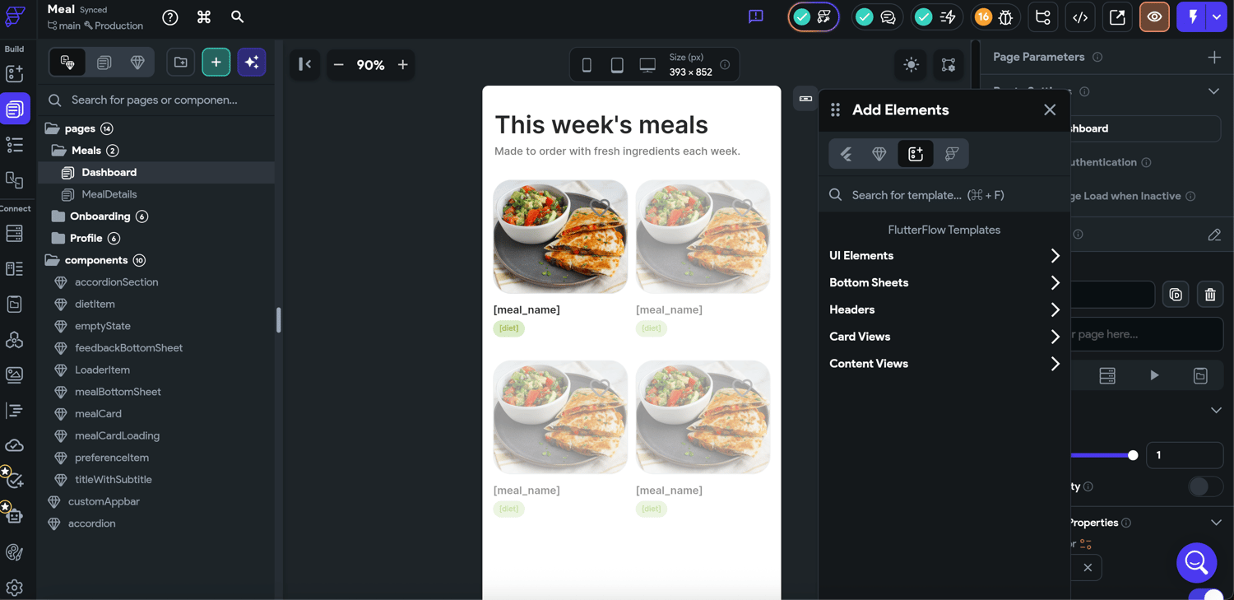This screenshot has height=600, width=1234.
Task: Select mealCard component
Action: (x=98, y=414)
